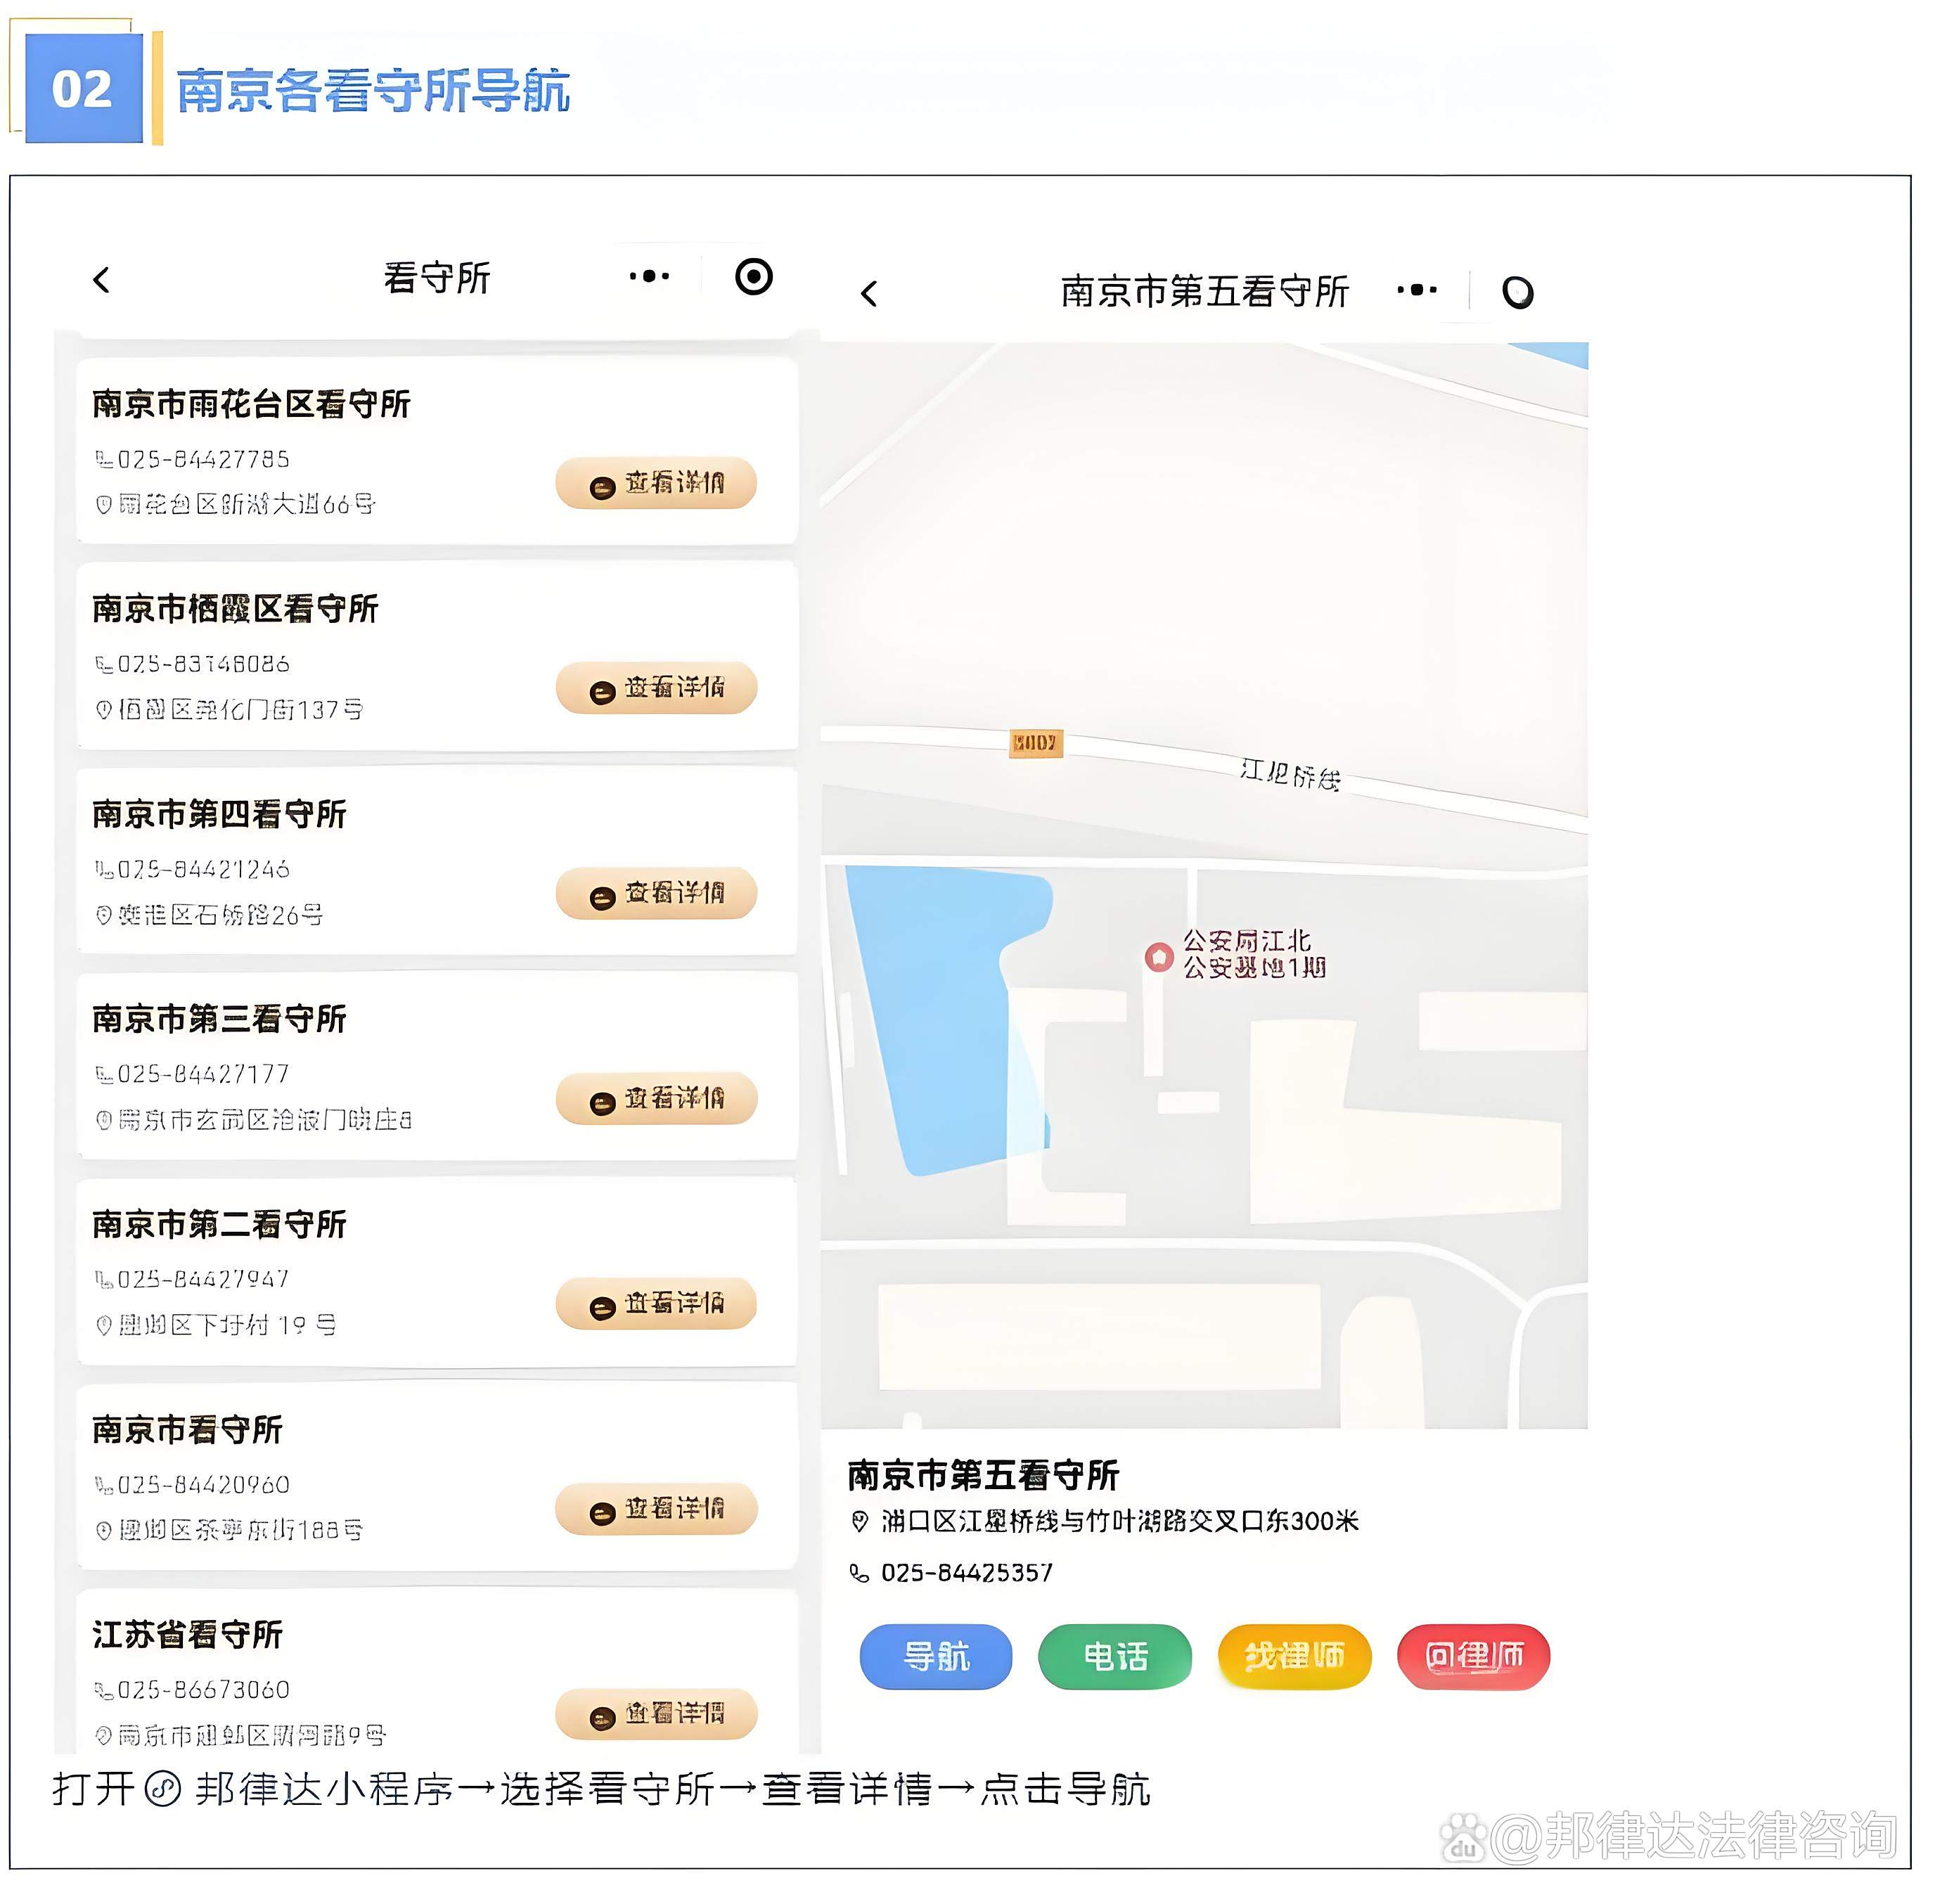Tap the phone icon next to 025-86673060

[x=103, y=1689]
